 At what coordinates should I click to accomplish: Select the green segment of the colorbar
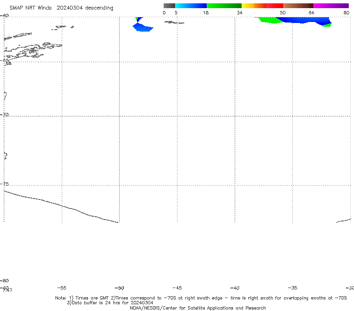pyautogui.click(x=224, y=6)
